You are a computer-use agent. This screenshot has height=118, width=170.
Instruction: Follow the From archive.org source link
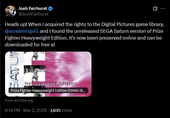coord(19,100)
